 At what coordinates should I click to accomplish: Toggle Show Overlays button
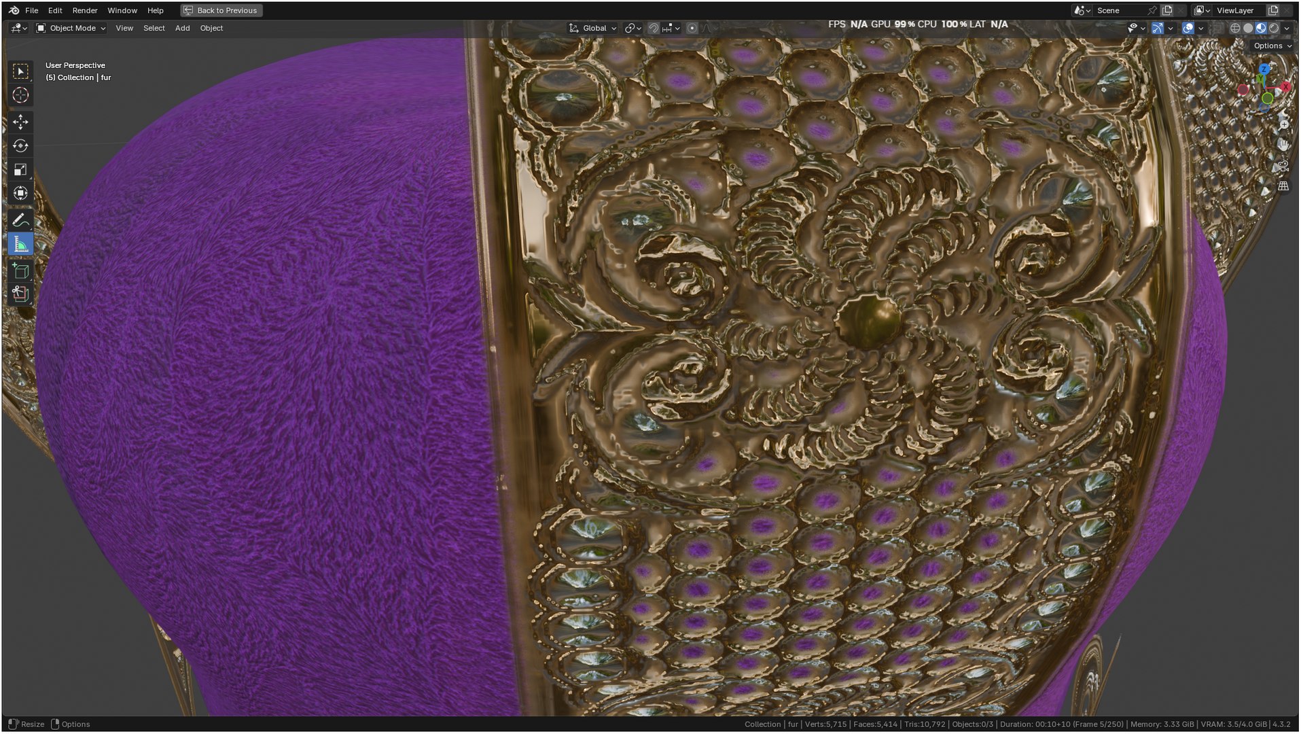(x=1188, y=28)
